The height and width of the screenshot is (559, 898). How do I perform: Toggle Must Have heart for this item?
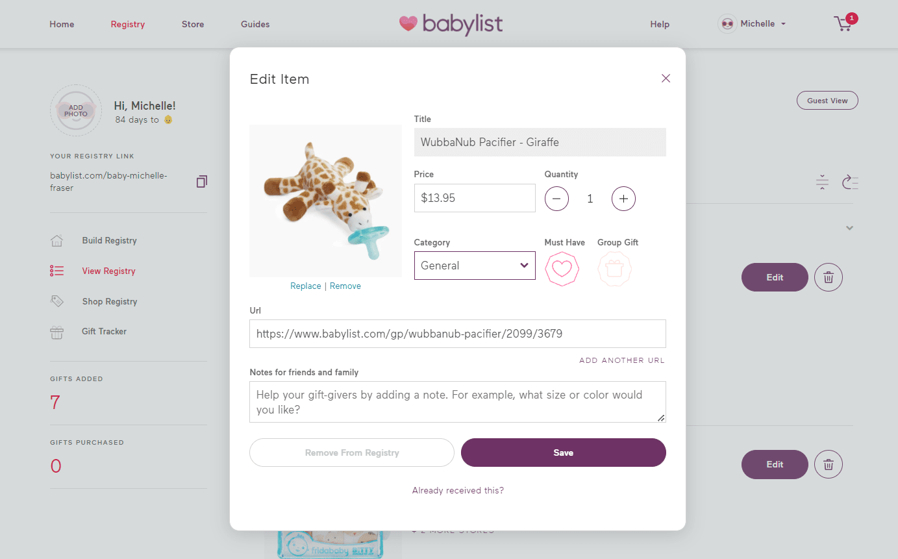click(562, 268)
